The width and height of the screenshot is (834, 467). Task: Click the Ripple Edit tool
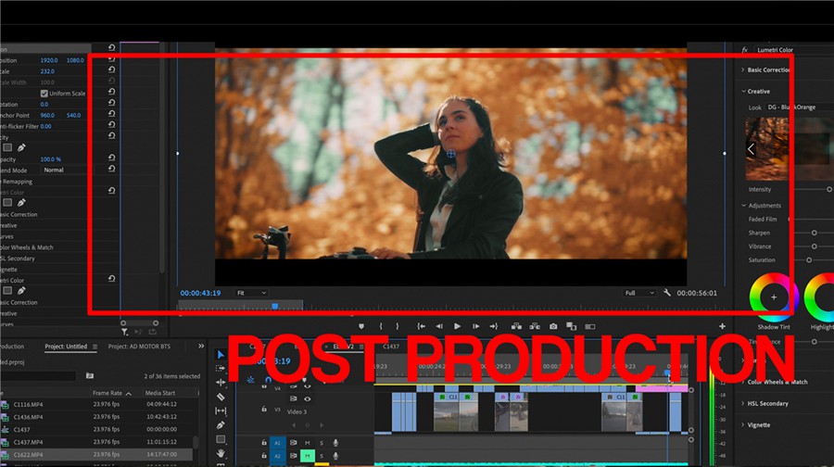tap(221, 382)
